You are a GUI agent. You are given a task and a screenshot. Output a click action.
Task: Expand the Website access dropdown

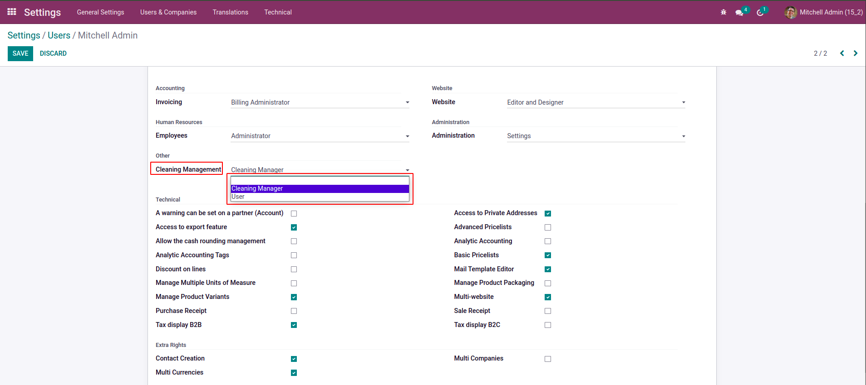[x=595, y=102]
